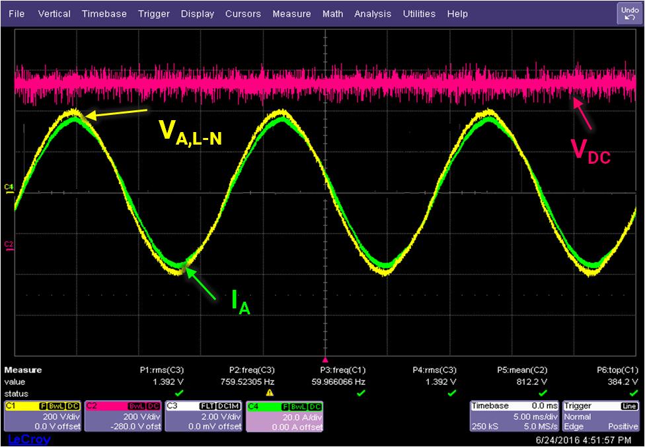Open the Trigger menu
This screenshot has height=447, width=645.
(x=153, y=14)
